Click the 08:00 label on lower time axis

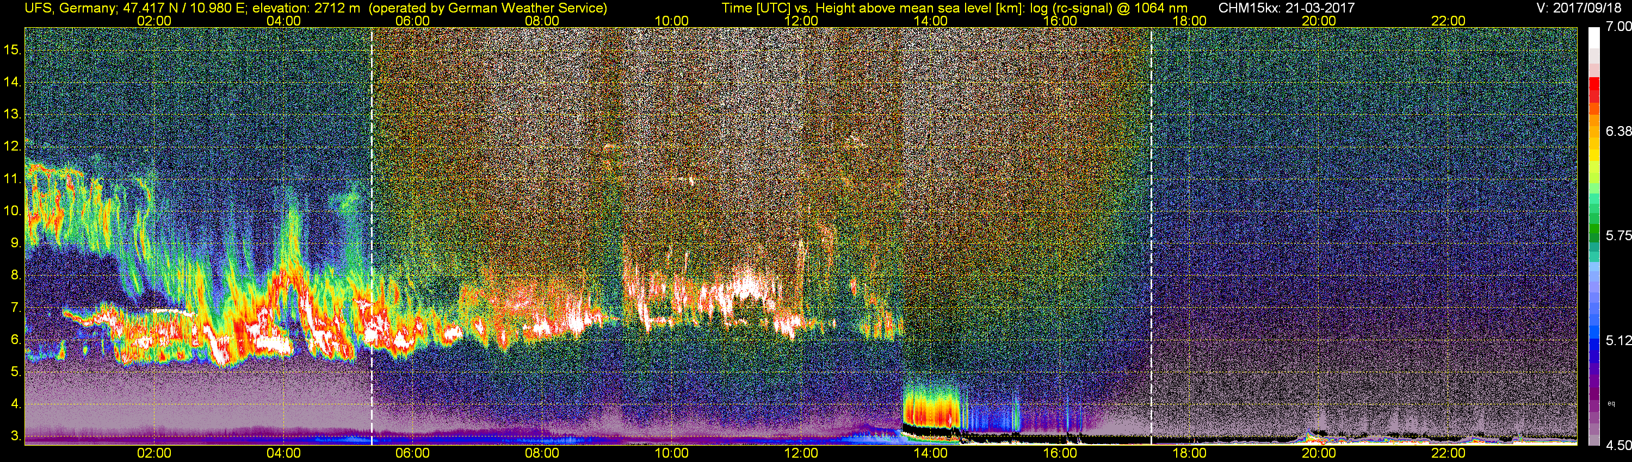coord(542,453)
